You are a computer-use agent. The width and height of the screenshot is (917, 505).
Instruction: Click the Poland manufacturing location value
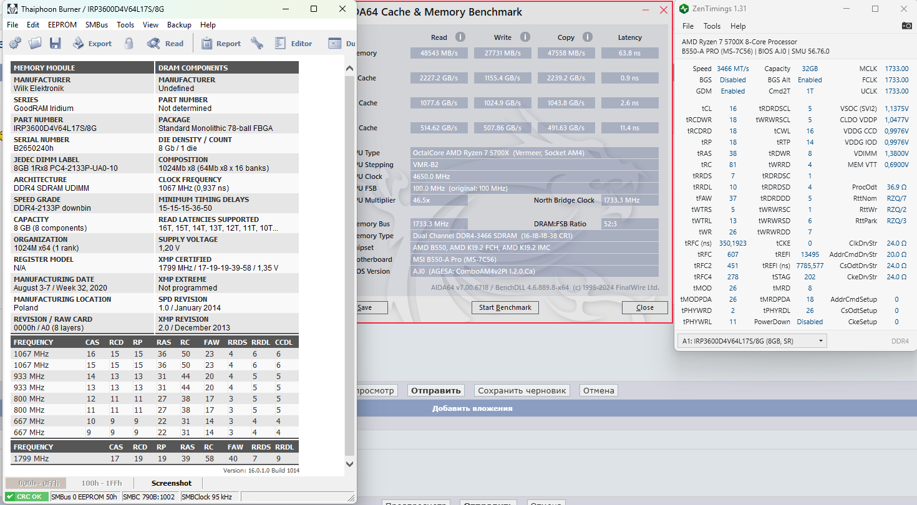pos(26,308)
